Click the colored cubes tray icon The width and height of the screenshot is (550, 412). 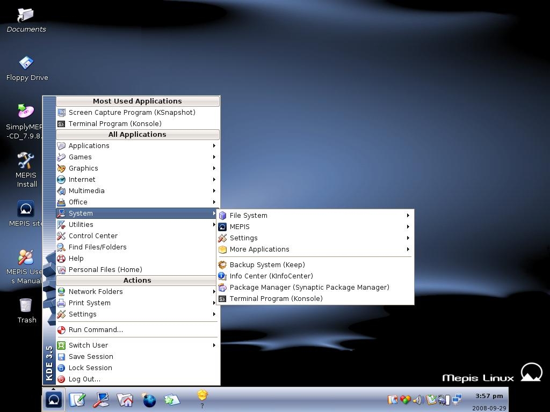pos(406,399)
